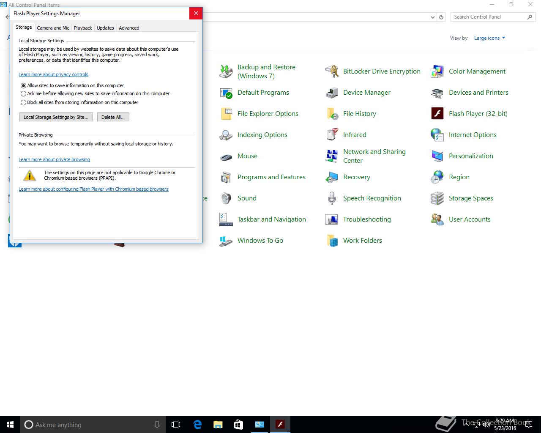541x433 pixels.
Task: Open the Network and Sharing Center icon
Action: click(x=332, y=156)
